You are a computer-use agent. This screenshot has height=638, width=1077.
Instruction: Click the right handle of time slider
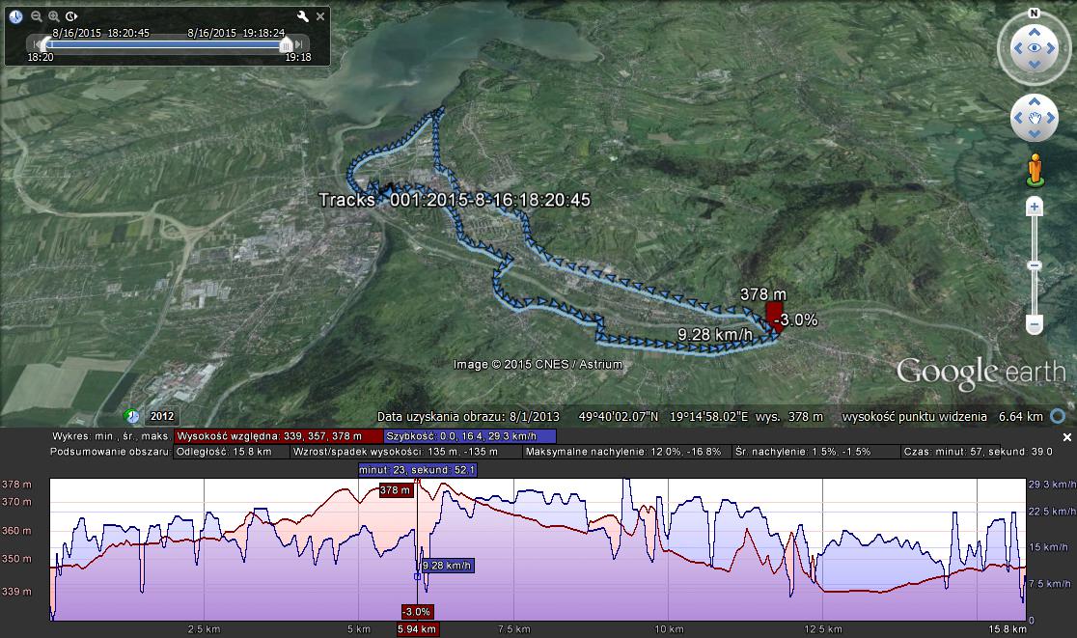pyautogui.click(x=286, y=44)
